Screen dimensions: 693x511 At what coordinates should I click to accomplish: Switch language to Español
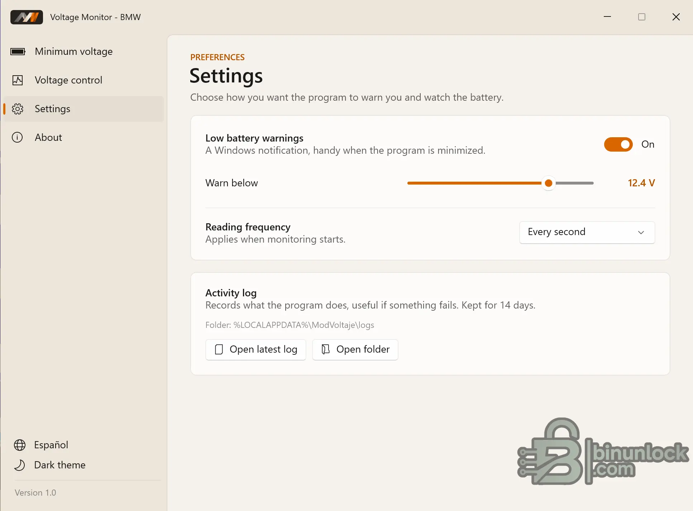51,445
